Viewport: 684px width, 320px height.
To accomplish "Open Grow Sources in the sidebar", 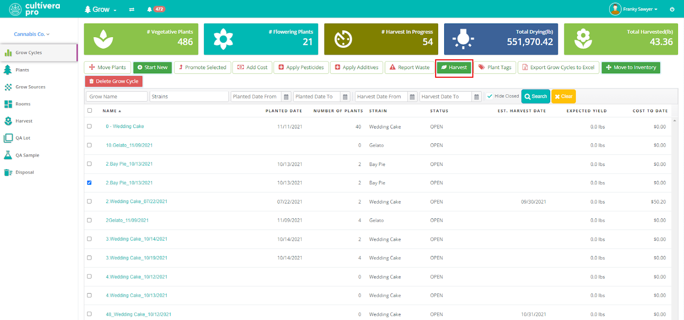I will tap(30, 87).
